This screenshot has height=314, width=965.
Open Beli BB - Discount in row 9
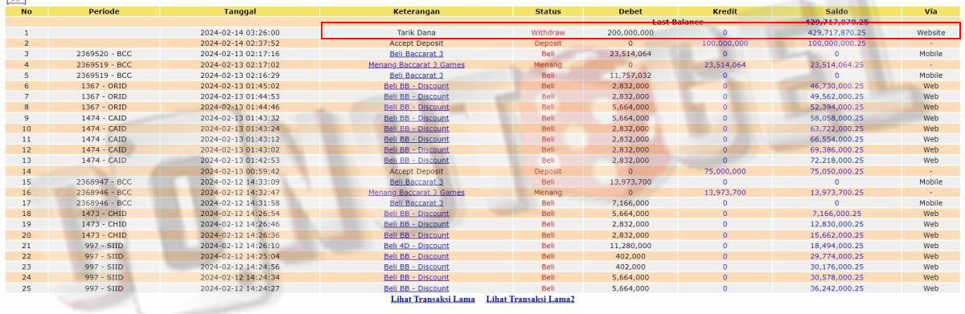(x=416, y=117)
